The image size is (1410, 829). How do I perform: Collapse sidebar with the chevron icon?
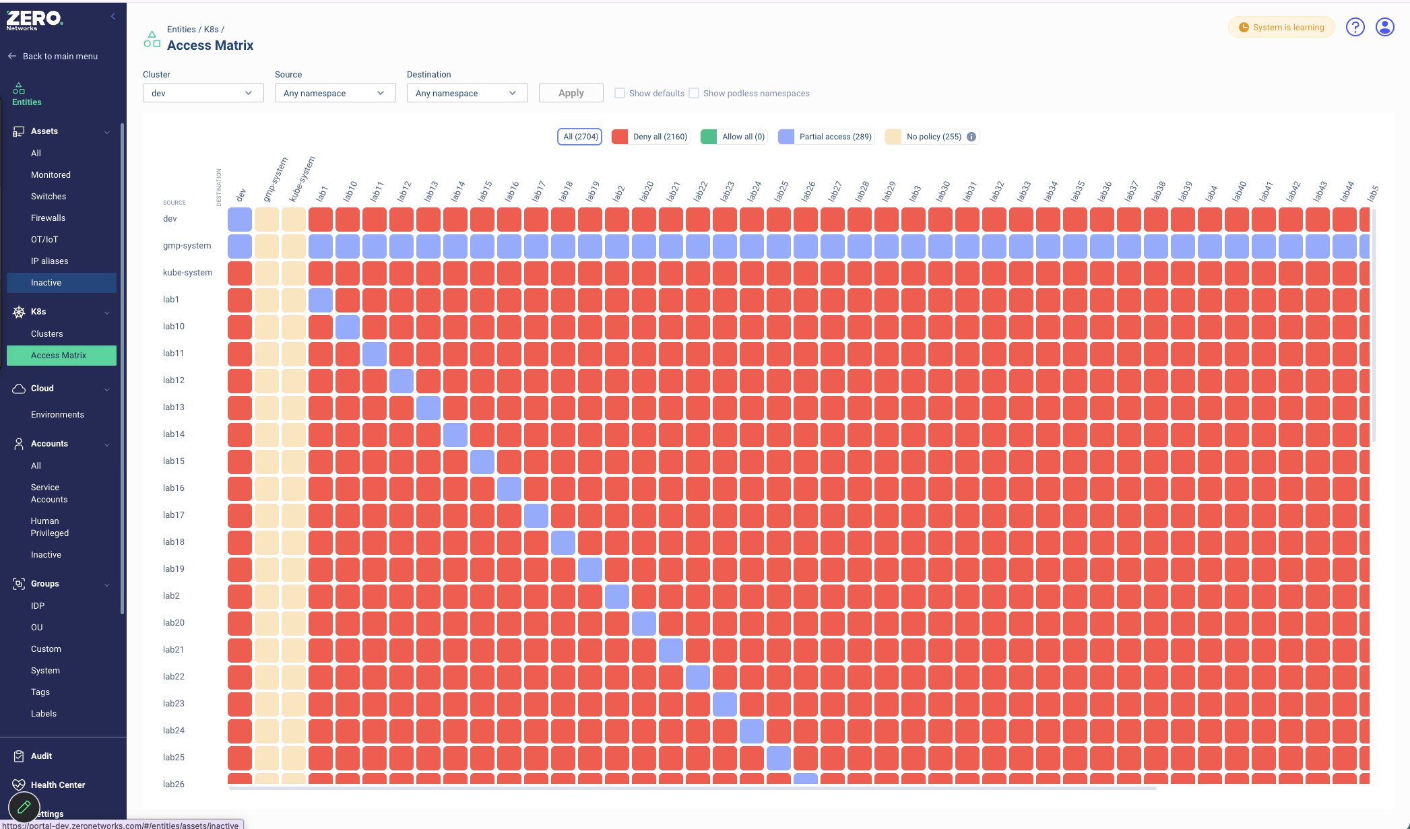(x=113, y=16)
